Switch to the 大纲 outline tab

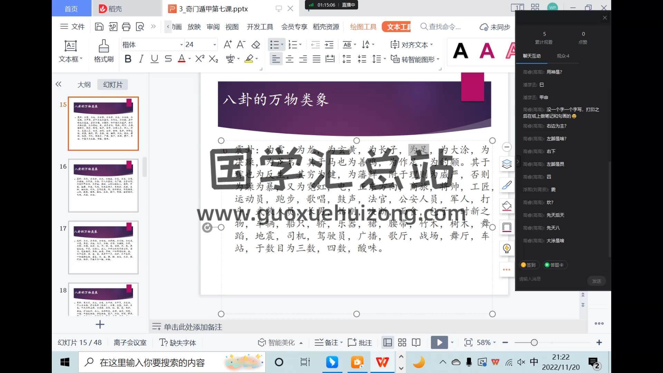[x=84, y=85]
